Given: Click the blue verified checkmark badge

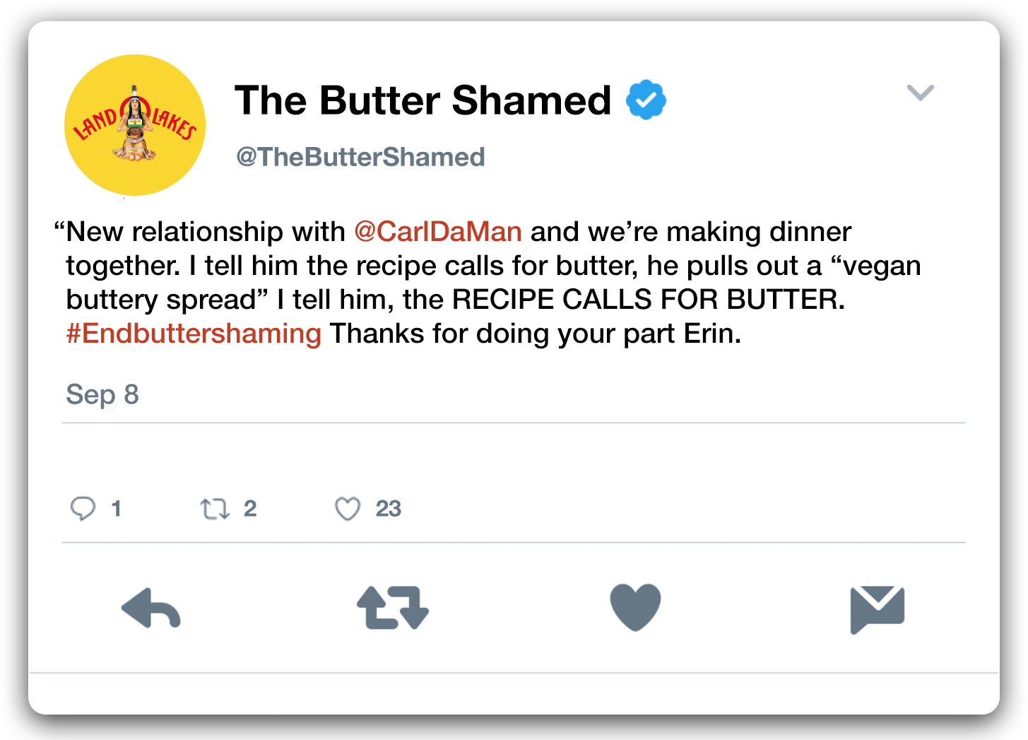Looking at the screenshot, I should point(646,100).
